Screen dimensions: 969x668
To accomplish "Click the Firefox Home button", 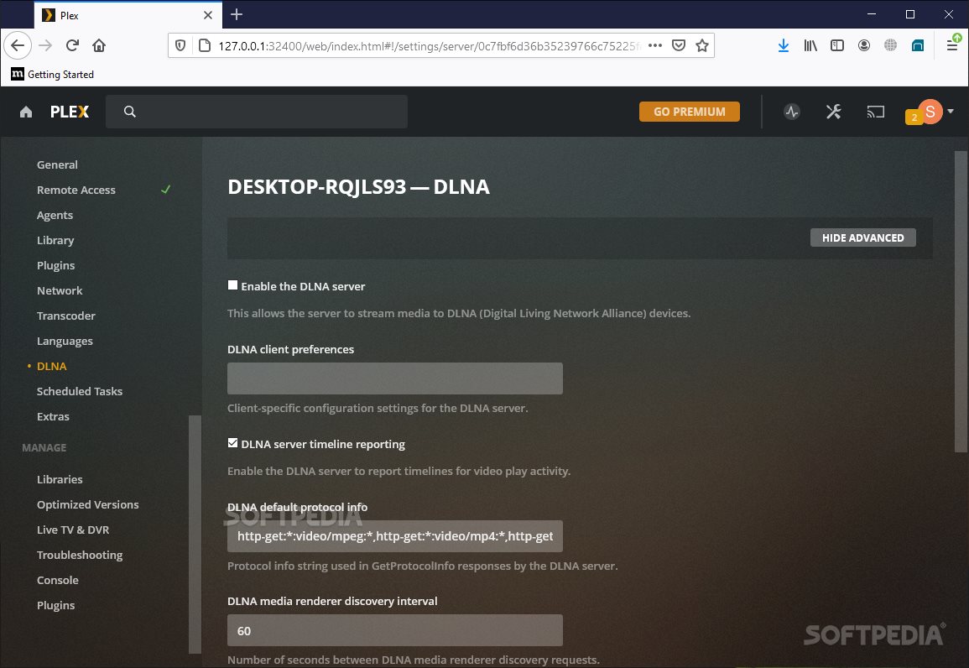I will tap(99, 45).
